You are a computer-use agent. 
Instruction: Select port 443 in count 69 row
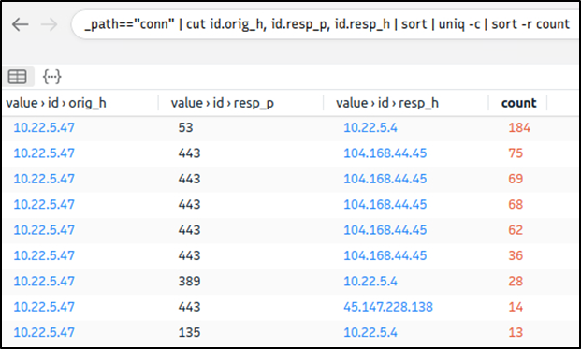[x=189, y=179]
